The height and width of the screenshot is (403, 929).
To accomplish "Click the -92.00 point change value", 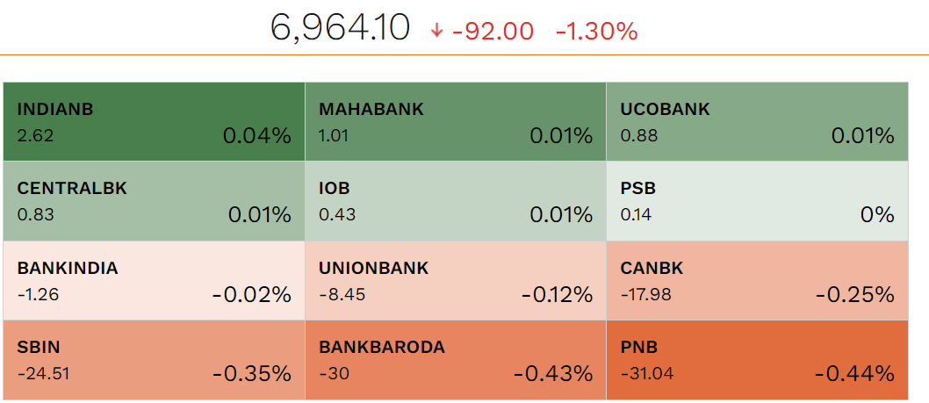I will 493,32.
